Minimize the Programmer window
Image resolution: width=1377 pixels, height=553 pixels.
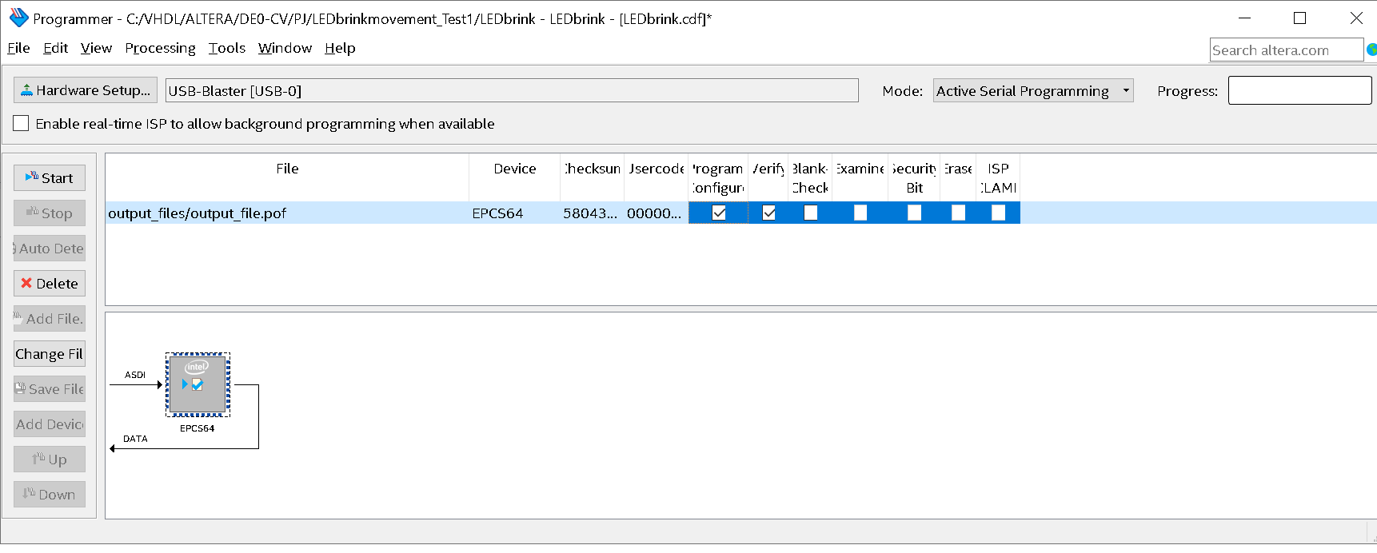pyautogui.click(x=1245, y=18)
